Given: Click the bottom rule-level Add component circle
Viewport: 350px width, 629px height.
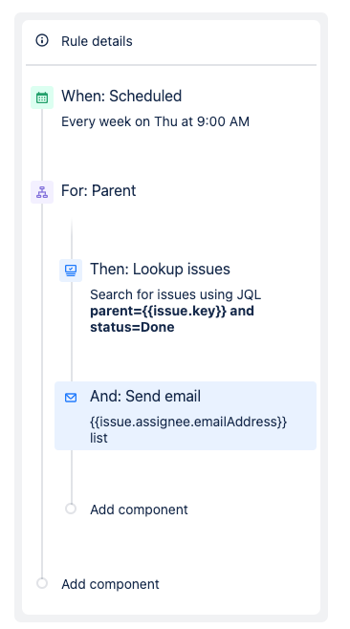Looking at the screenshot, I should (x=42, y=583).
